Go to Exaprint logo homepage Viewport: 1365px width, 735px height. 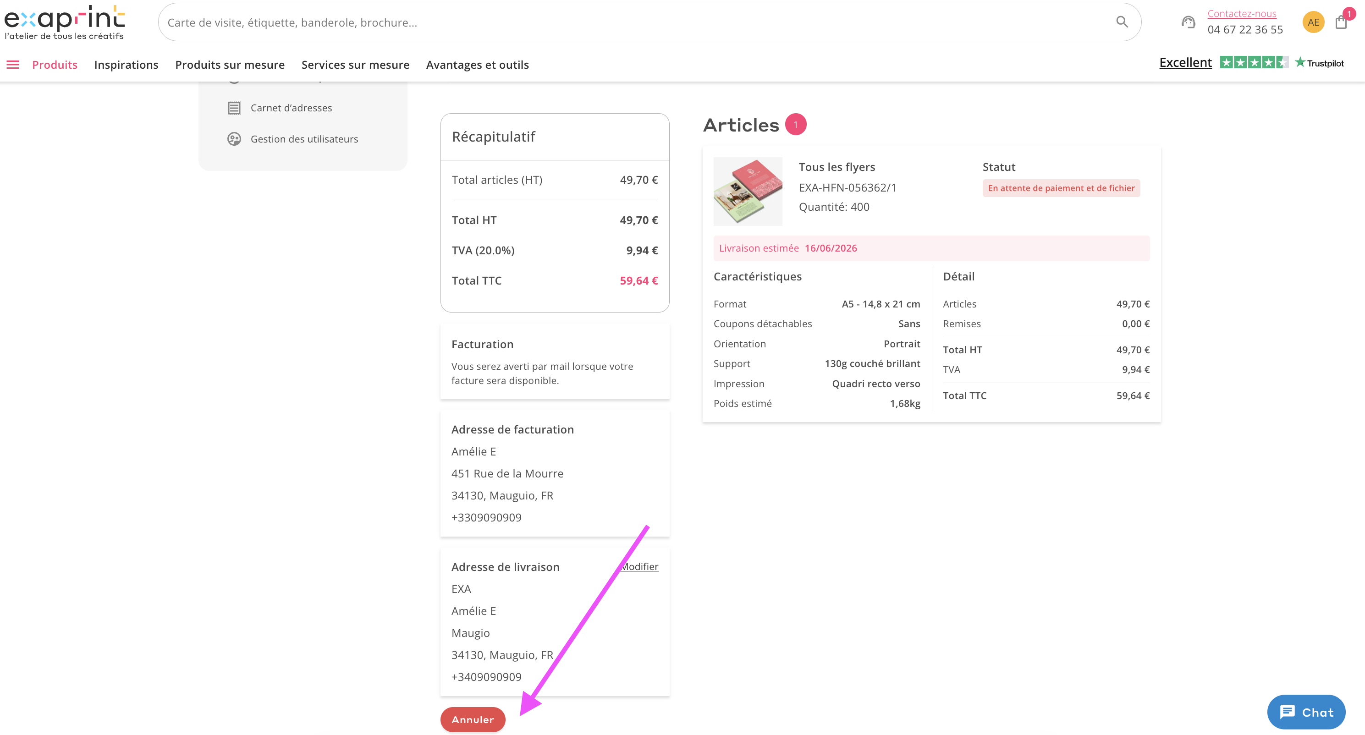tap(65, 23)
